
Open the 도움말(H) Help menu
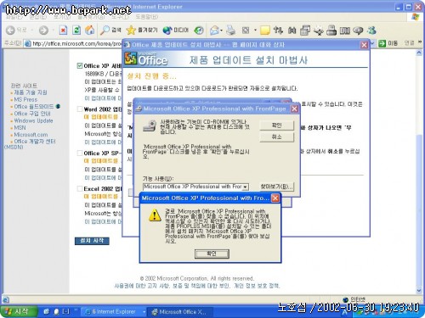(x=147, y=17)
